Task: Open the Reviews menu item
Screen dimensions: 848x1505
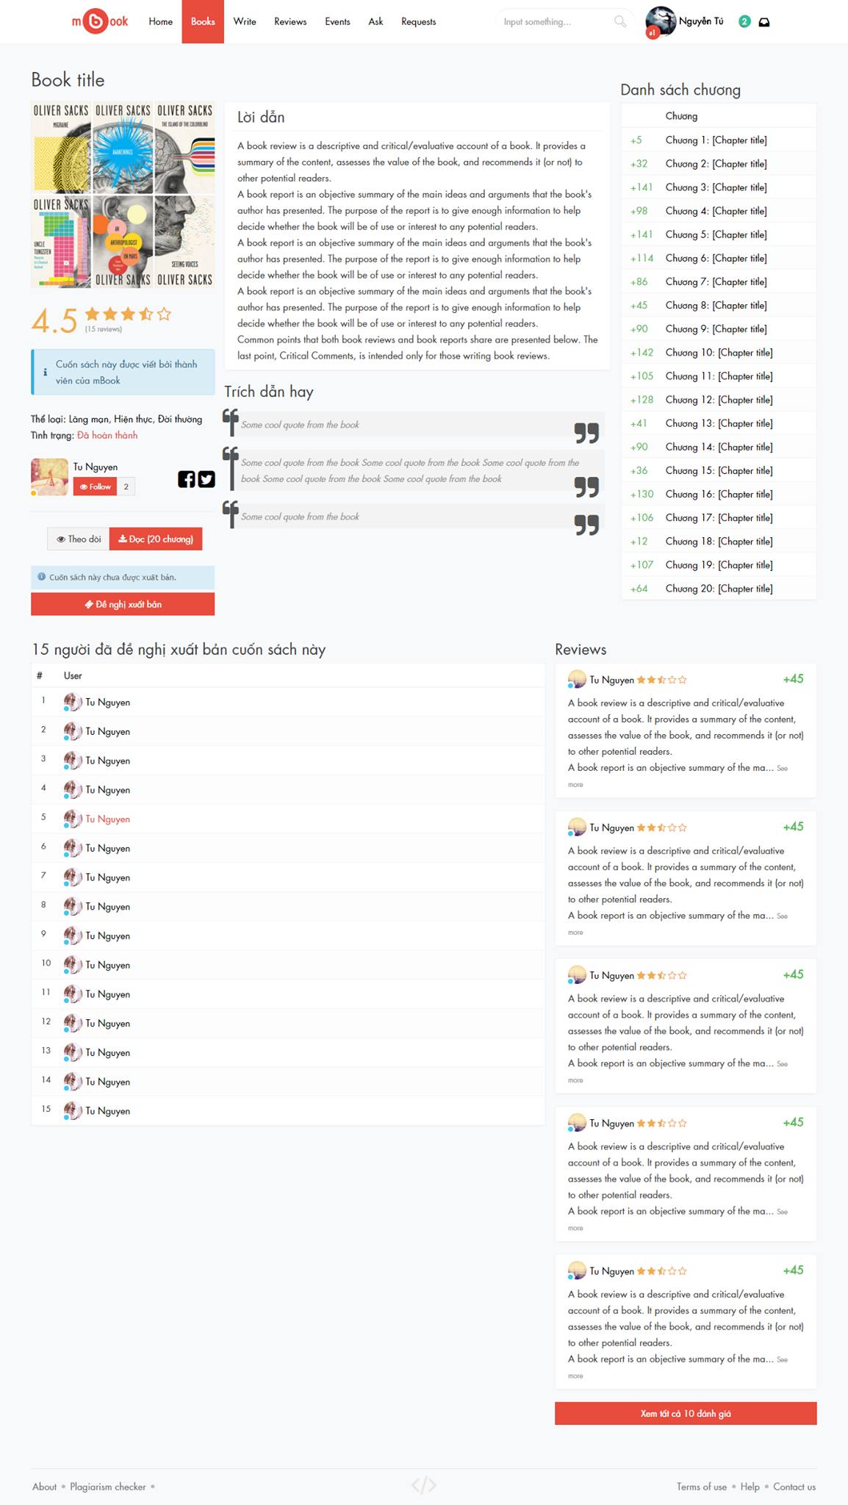Action: (x=290, y=21)
